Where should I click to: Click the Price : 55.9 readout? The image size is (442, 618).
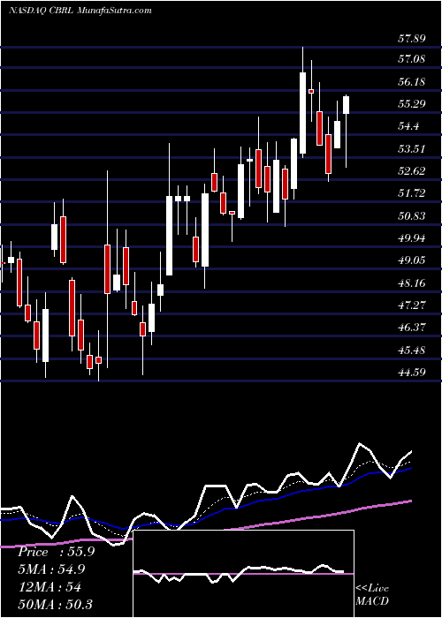(56, 552)
